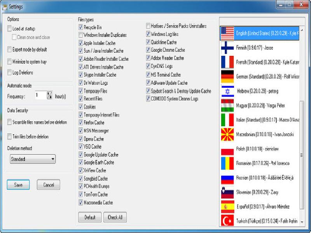This screenshot has height=233, width=311.
Task: Click the Default file types button
Action: pos(90,217)
